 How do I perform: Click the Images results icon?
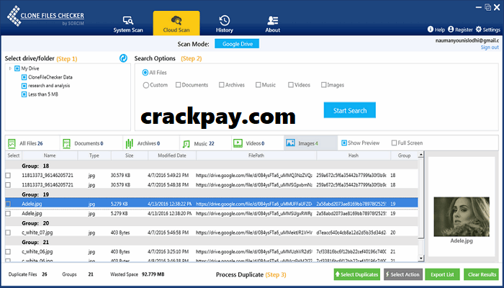pyautogui.click(x=290, y=143)
